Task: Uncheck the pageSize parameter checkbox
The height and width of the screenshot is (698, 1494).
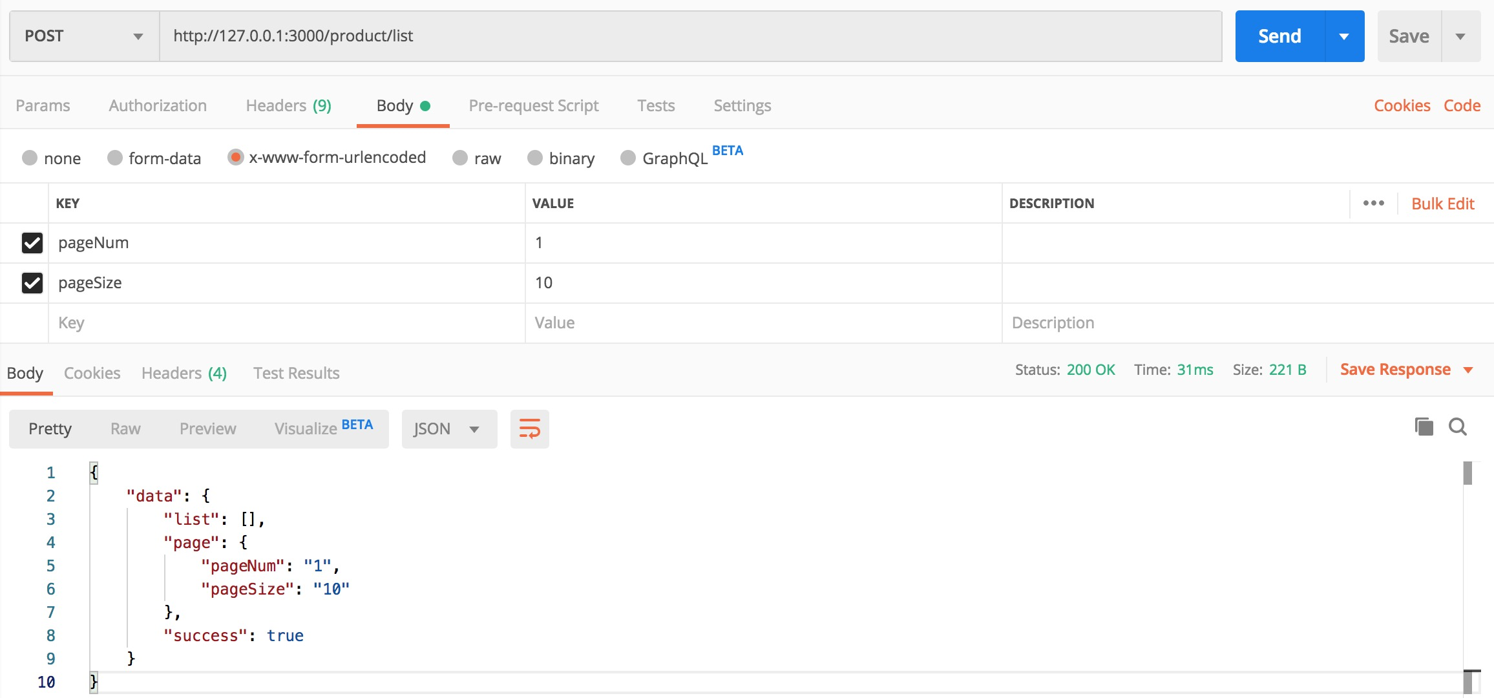Action: point(32,283)
